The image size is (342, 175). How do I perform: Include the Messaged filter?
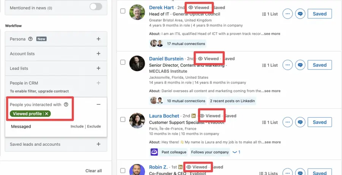point(77,126)
